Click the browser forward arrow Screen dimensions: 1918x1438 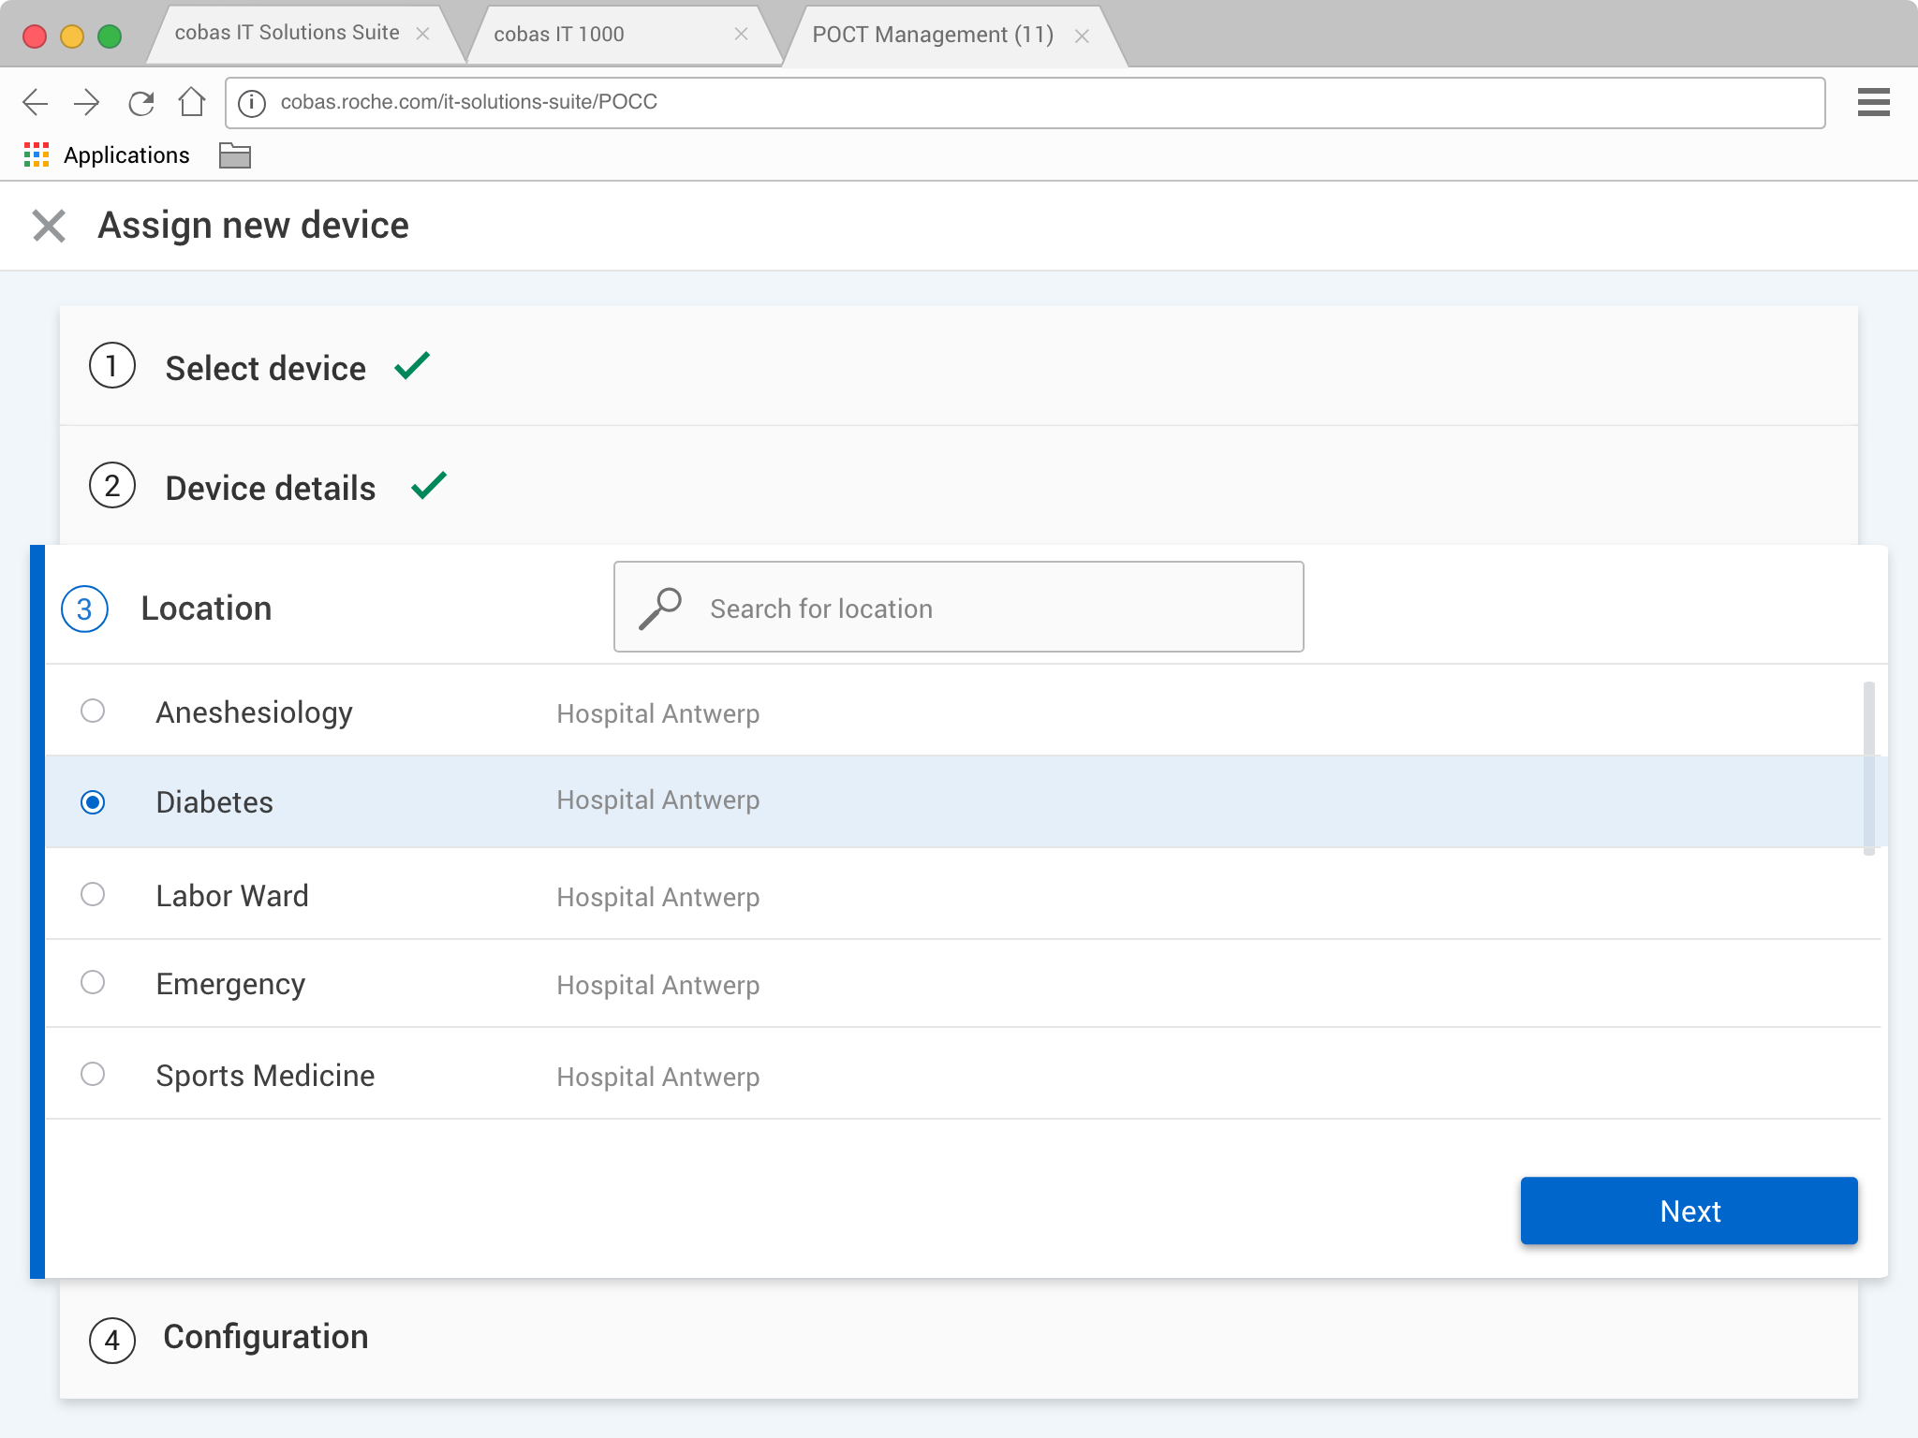tap(87, 102)
